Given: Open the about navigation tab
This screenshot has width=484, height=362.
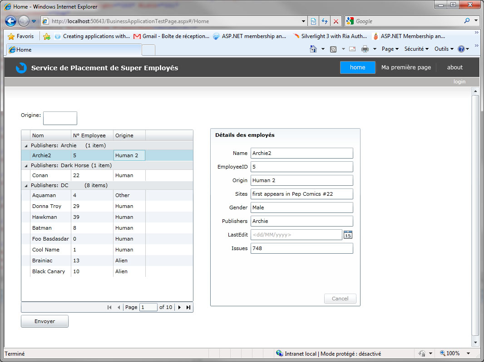Looking at the screenshot, I should [454, 68].
